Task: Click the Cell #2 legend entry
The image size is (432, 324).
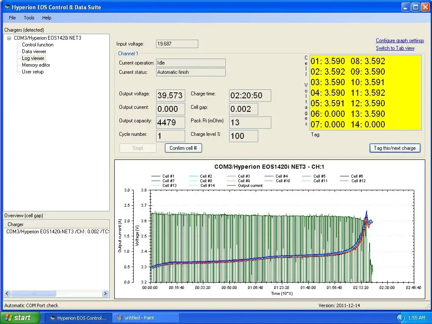Action: click(x=200, y=176)
